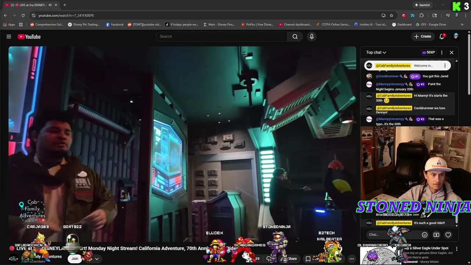Click the search magnifier button
The height and width of the screenshot is (265, 471).
pos(295,36)
